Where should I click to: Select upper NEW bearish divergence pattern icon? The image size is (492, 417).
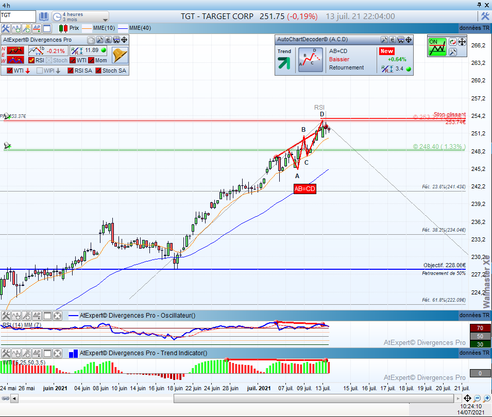click(15, 50)
